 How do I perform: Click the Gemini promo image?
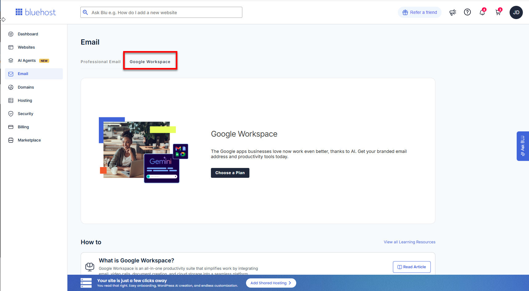[x=143, y=150]
